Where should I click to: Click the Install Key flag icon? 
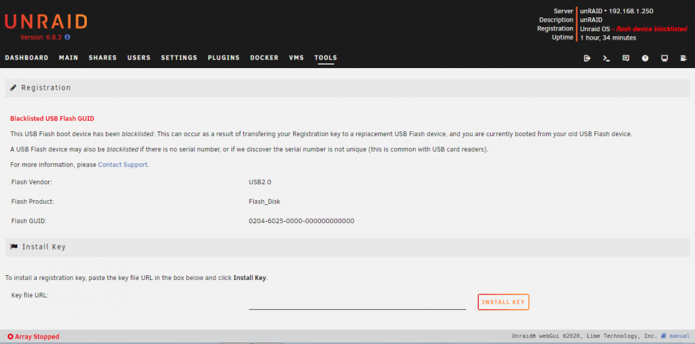14,247
